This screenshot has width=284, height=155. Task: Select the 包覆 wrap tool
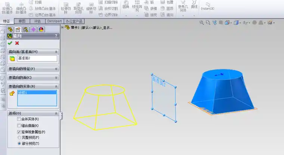point(167,2)
